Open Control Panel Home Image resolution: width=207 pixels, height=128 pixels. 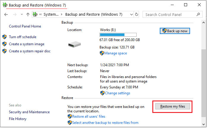25,26
